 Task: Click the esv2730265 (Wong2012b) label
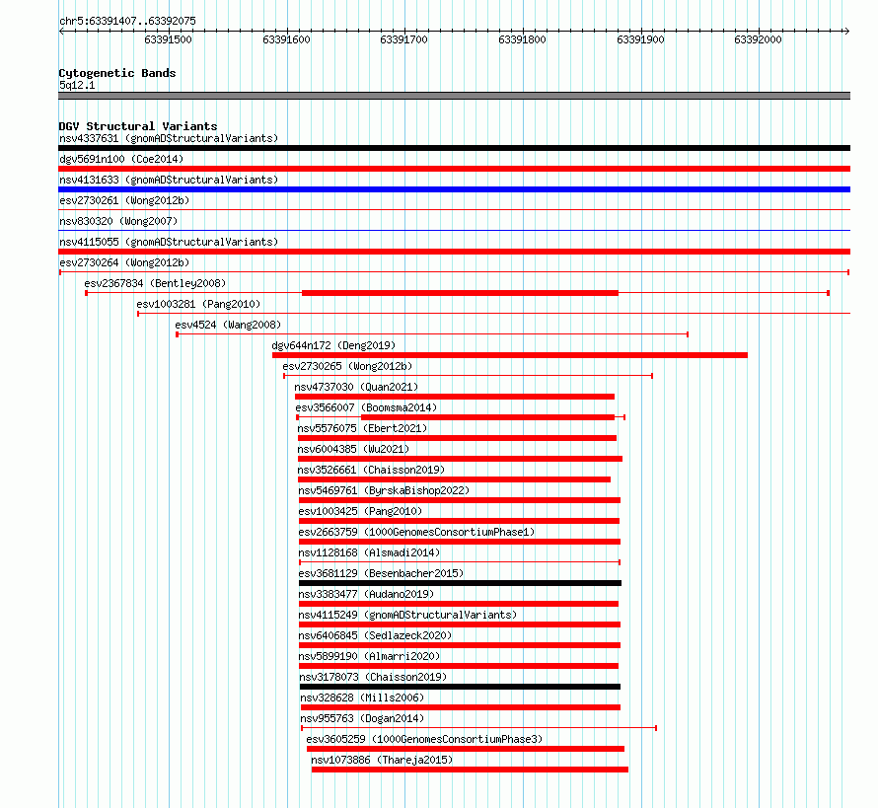pos(347,366)
